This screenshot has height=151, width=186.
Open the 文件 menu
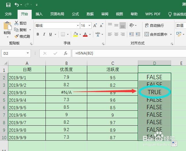[8, 14]
